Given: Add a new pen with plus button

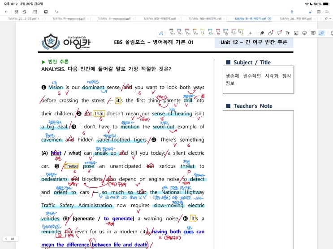Looking at the screenshot, I should (250, 33).
